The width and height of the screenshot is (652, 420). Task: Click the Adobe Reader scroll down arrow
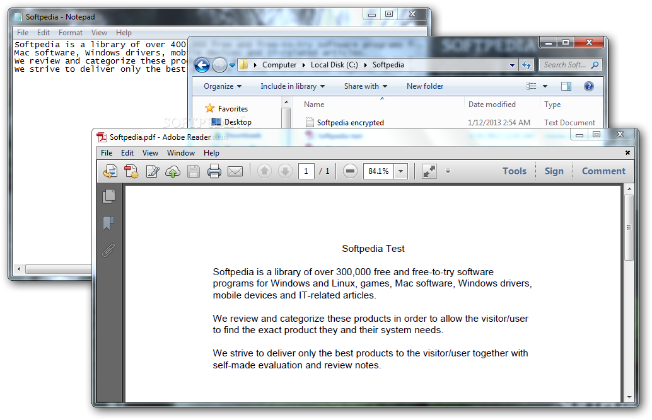[x=629, y=397]
